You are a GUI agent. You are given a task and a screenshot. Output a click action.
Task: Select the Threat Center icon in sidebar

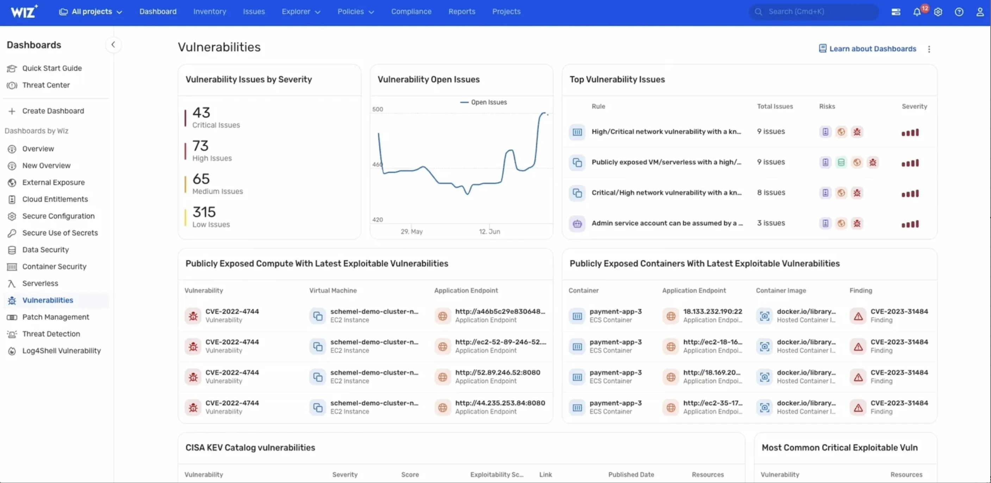tap(12, 85)
